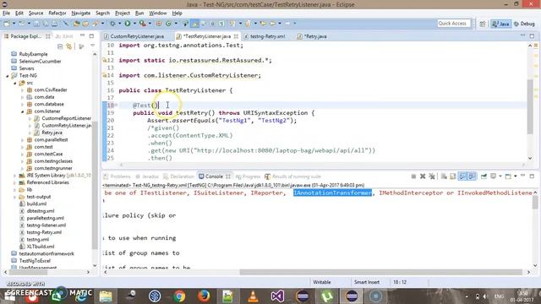Toggle Show Console on standard out change
541x304 pixels.
[462, 176]
